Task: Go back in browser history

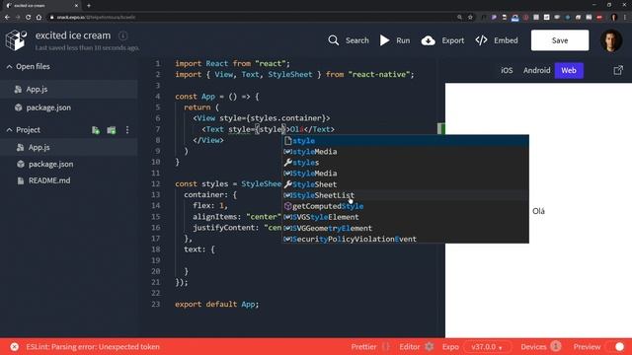Action: [x=7, y=18]
